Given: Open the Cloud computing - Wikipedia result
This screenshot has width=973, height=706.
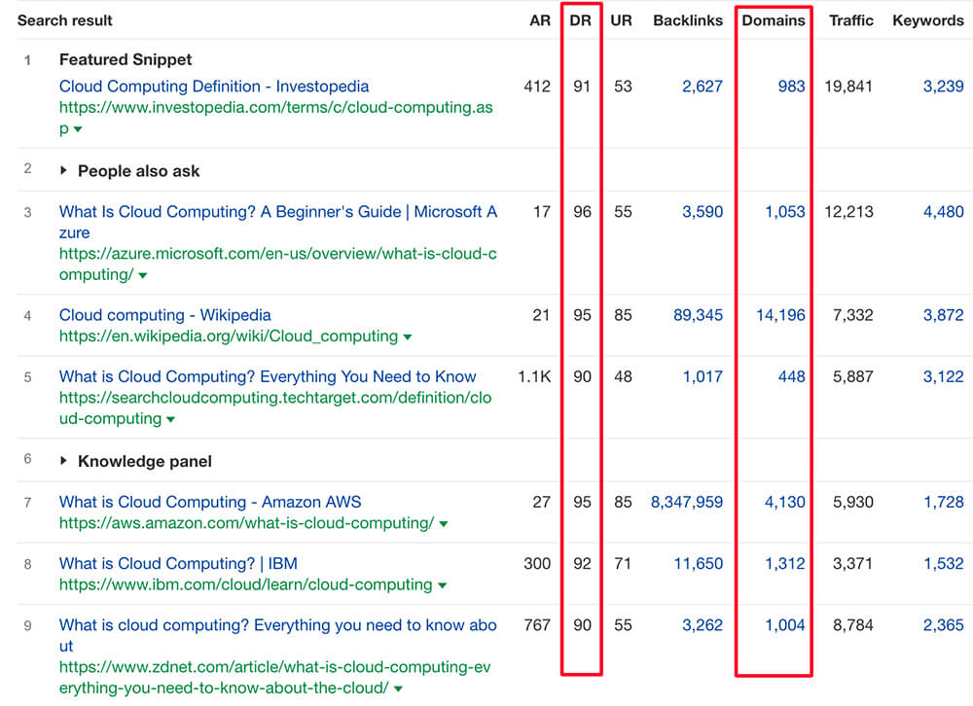Looking at the screenshot, I should click(x=165, y=315).
